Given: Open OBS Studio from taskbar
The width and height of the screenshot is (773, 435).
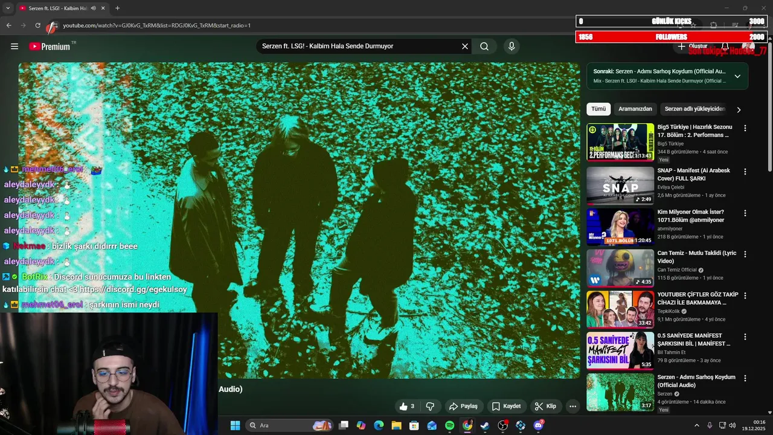Looking at the screenshot, I should (x=502, y=425).
